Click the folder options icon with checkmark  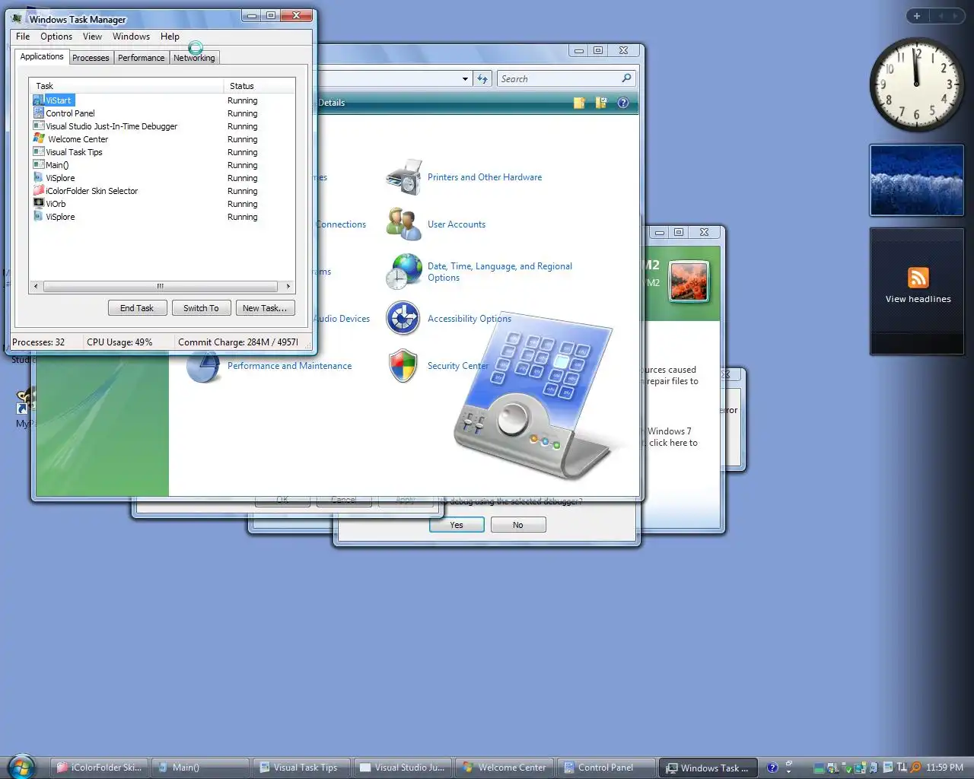pyautogui.click(x=601, y=103)
